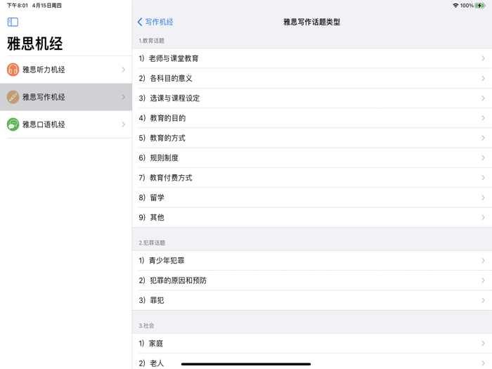This screenshot has height=369, width=492.
Task: Go back to 写作机经
Action: [155, 22]
